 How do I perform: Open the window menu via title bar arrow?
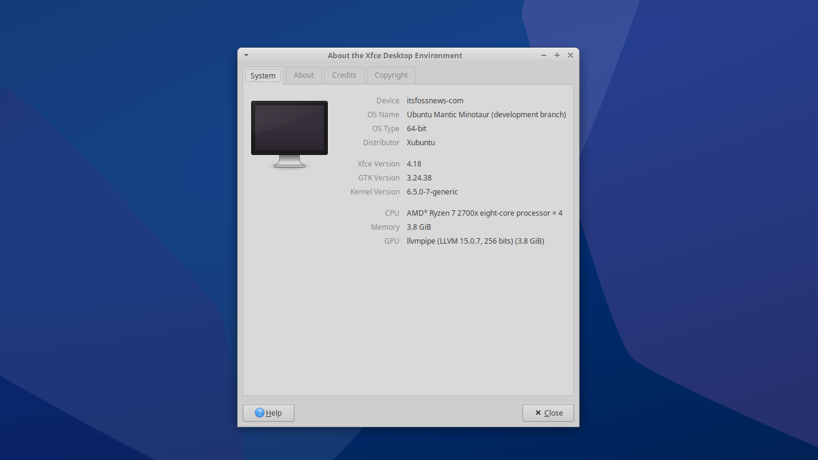tap(246, 55)
